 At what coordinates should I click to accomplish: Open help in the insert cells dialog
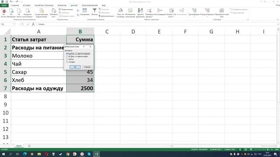84,47
